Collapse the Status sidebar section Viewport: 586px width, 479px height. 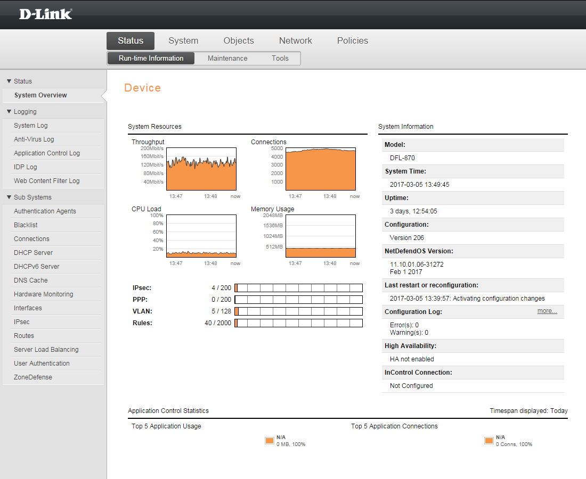pos(9,81)
